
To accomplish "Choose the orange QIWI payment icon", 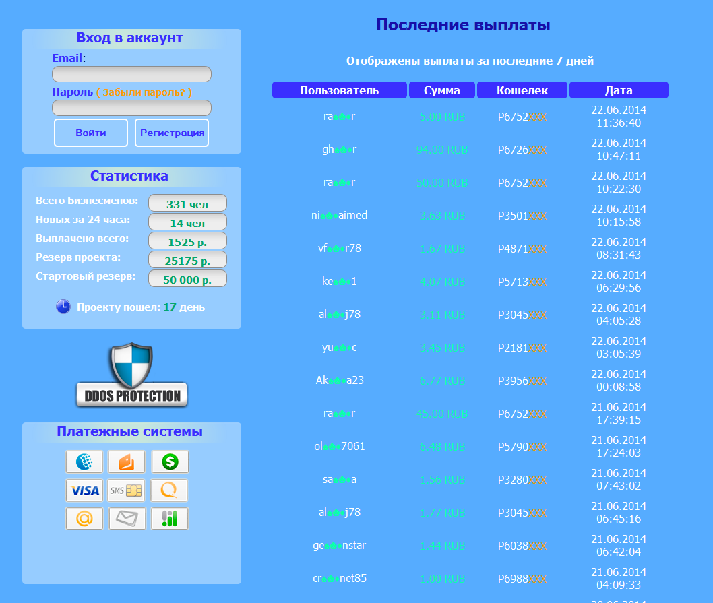I will [169, 490].
